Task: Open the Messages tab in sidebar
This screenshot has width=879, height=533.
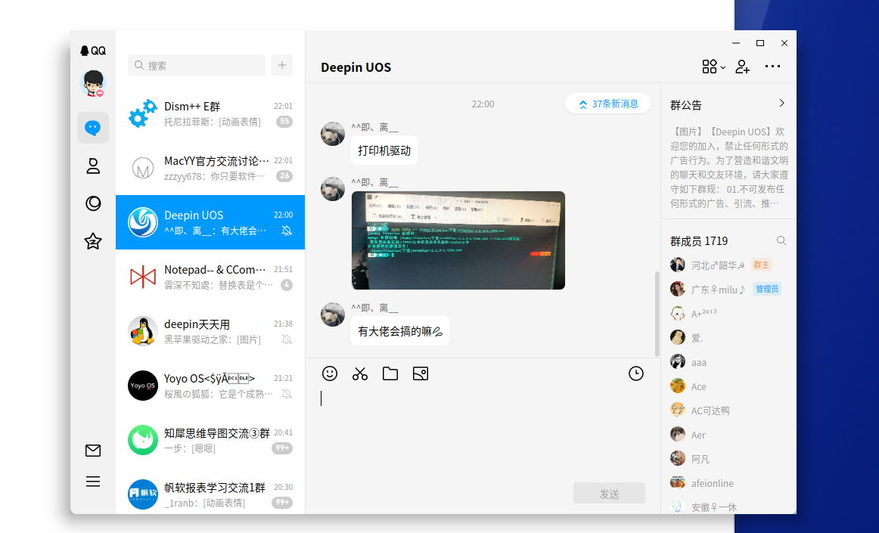Action: pyautogui.click(x=93, y=128)
